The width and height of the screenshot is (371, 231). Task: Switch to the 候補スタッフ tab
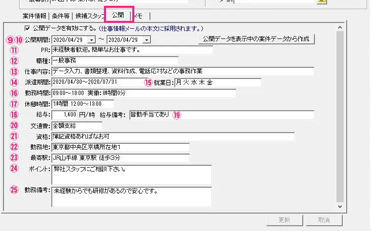tap(90, 16)
